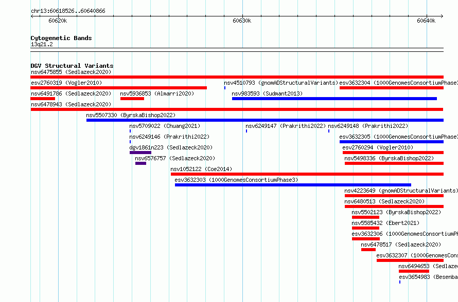Image resolution: width=458 pixels, height=302 pixels.
Task: Click the 60620k ruler position
Action: point(58,21)
